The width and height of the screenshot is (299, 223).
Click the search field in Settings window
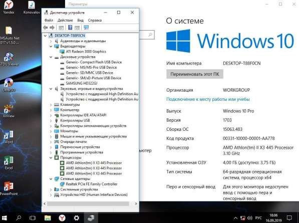click(x=146, y=35)
